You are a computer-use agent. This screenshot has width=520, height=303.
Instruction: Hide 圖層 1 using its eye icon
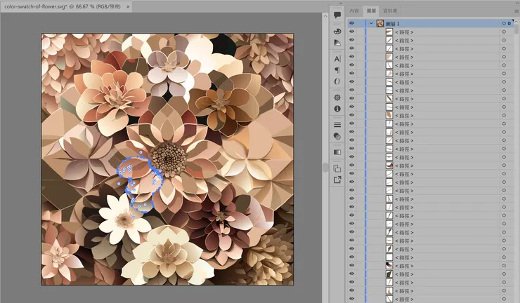tap(352, 23)
